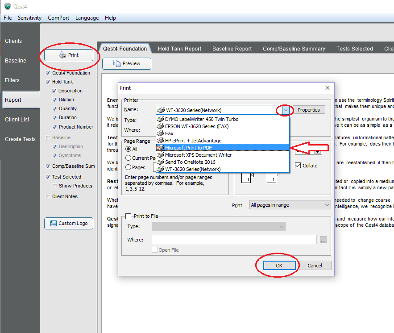Screen dimensions: 394x333
Task: Toggle the Quantity checkbox
Action: [x=54, y=108]
